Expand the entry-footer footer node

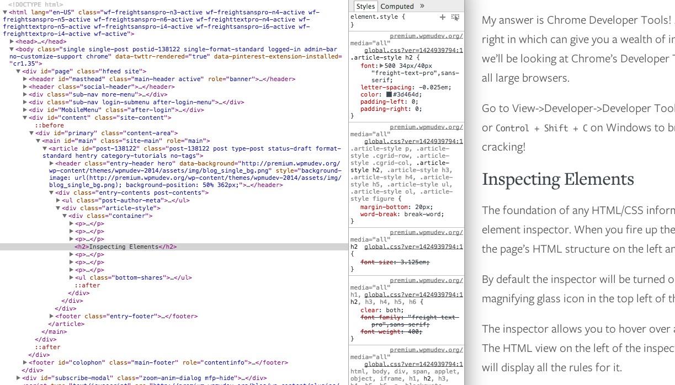[51, 317]
